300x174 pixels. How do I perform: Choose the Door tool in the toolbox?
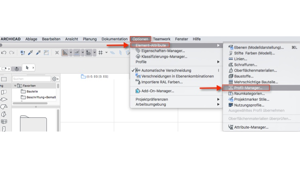pyautogui.click(x=4, y=129)
